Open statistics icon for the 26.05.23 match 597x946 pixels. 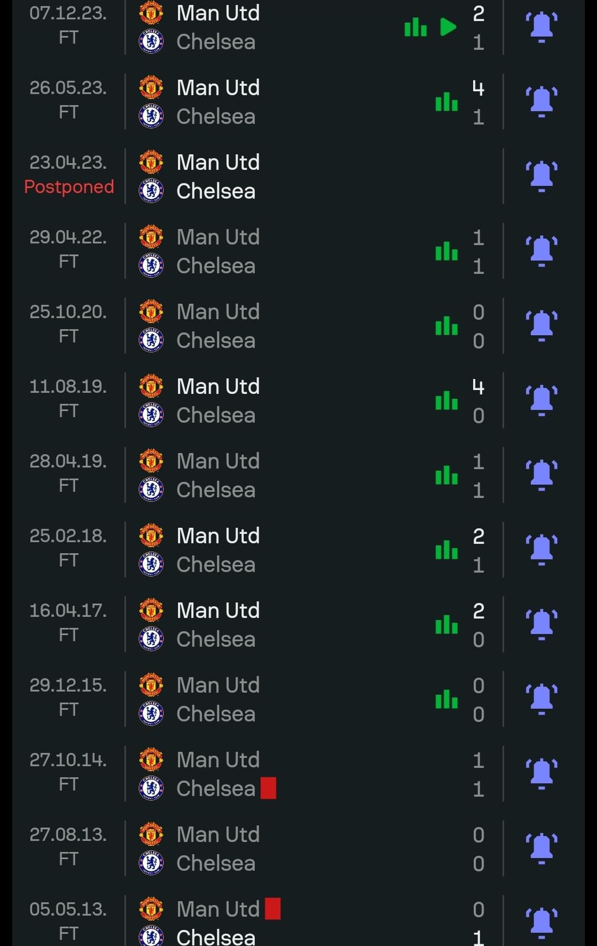click(x=447, y=102)
